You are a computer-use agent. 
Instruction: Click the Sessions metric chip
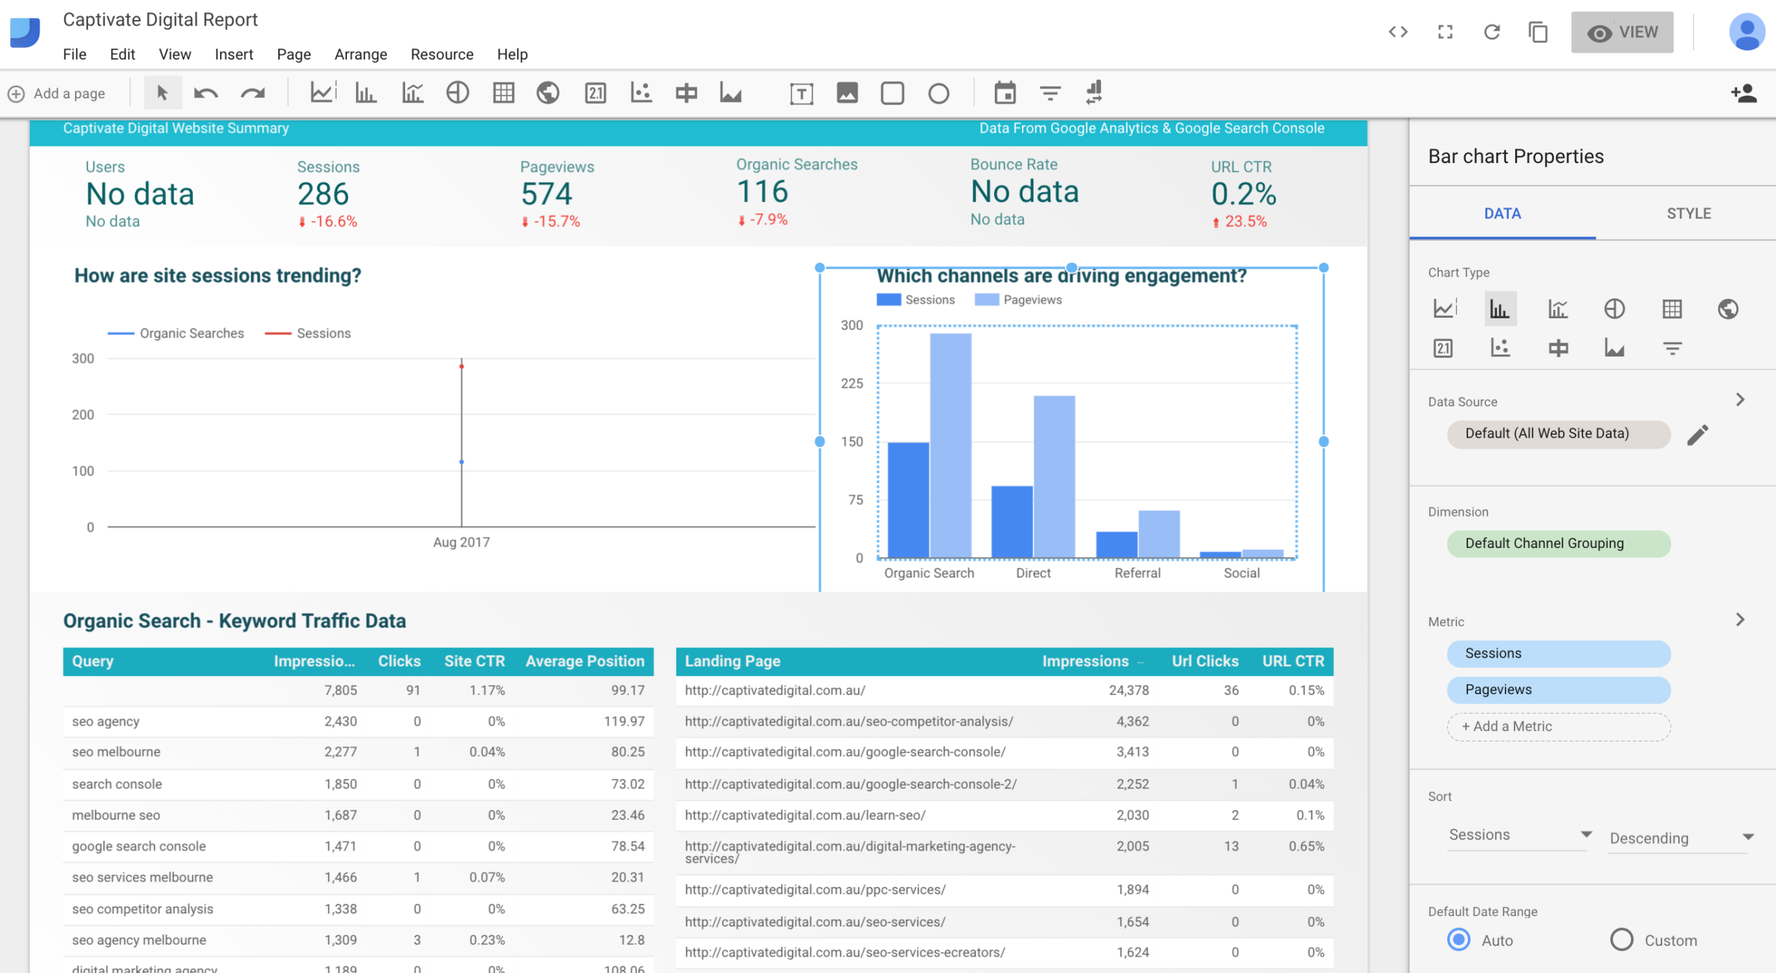point(1558,653)
